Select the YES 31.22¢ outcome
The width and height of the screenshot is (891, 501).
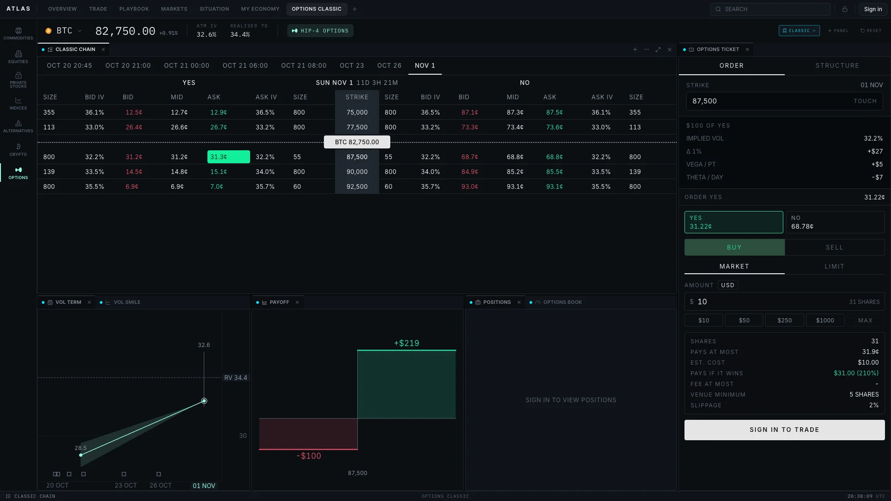click(x=734, y=222)
